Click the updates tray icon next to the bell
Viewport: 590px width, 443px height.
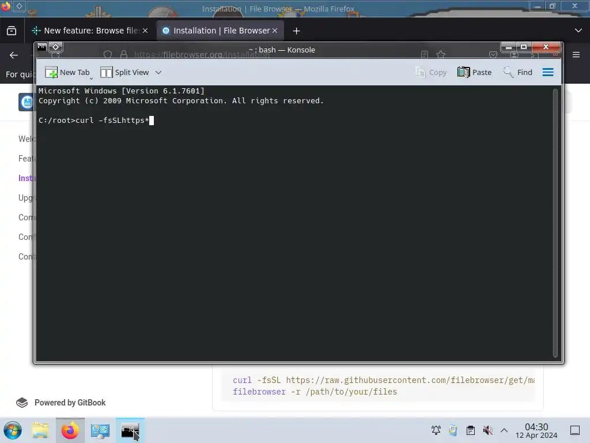click(x=453, y=430)
